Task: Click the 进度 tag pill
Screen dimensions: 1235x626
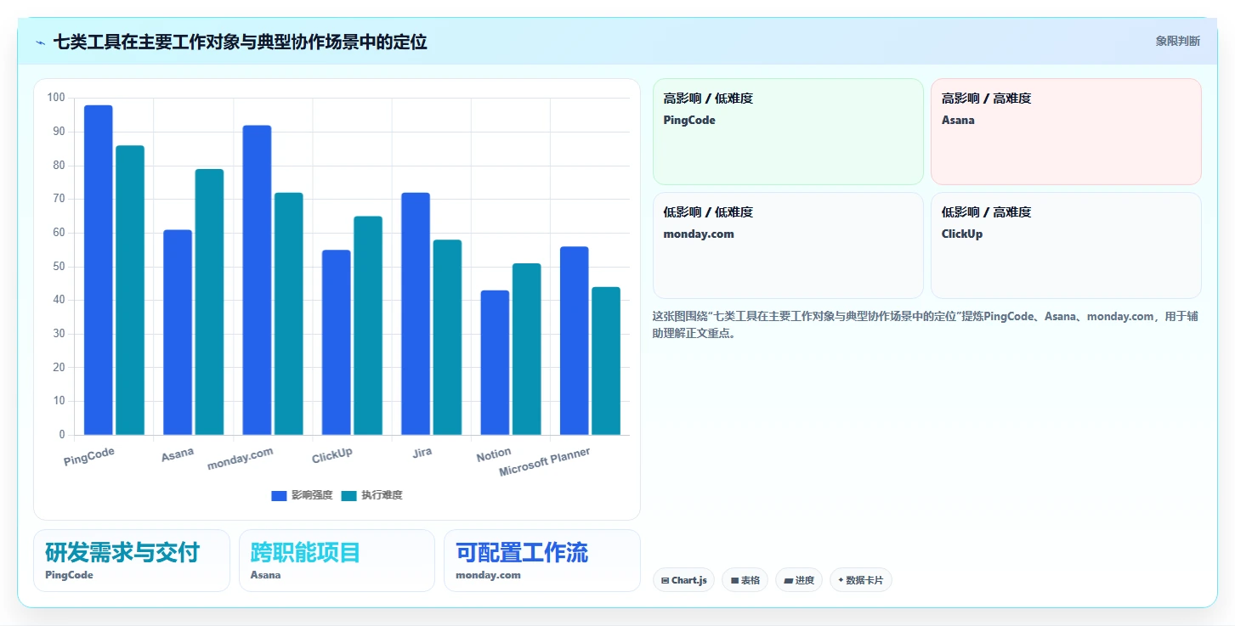Action: 799,580
